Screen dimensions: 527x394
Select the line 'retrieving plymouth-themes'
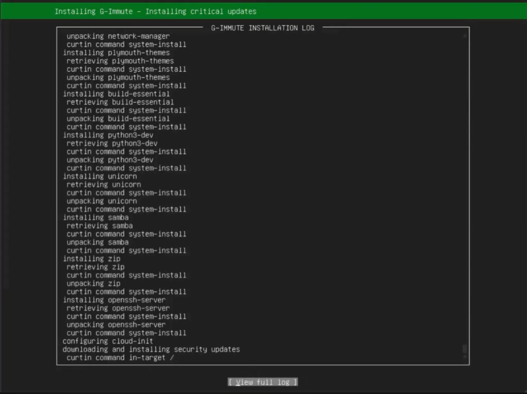pos(120,61)
